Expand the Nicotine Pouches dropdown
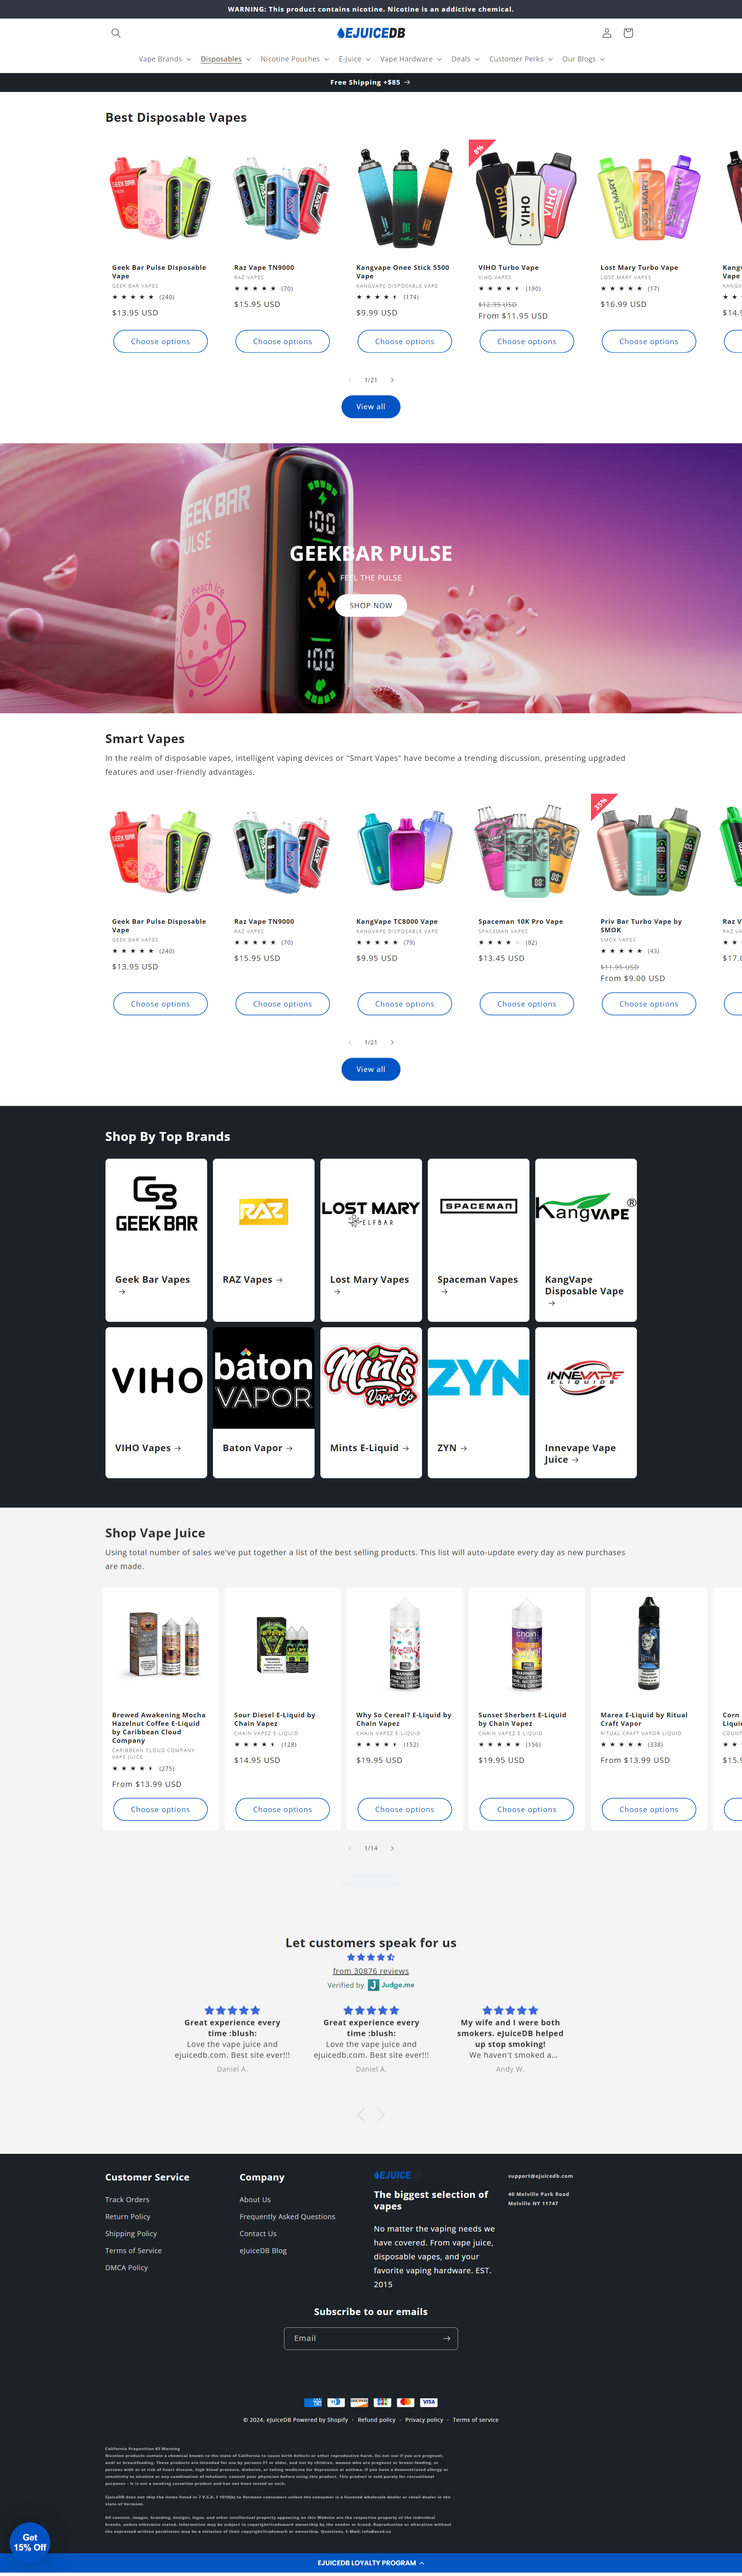Viewport: 742px width, 2576px height. (x=294, y=59)
